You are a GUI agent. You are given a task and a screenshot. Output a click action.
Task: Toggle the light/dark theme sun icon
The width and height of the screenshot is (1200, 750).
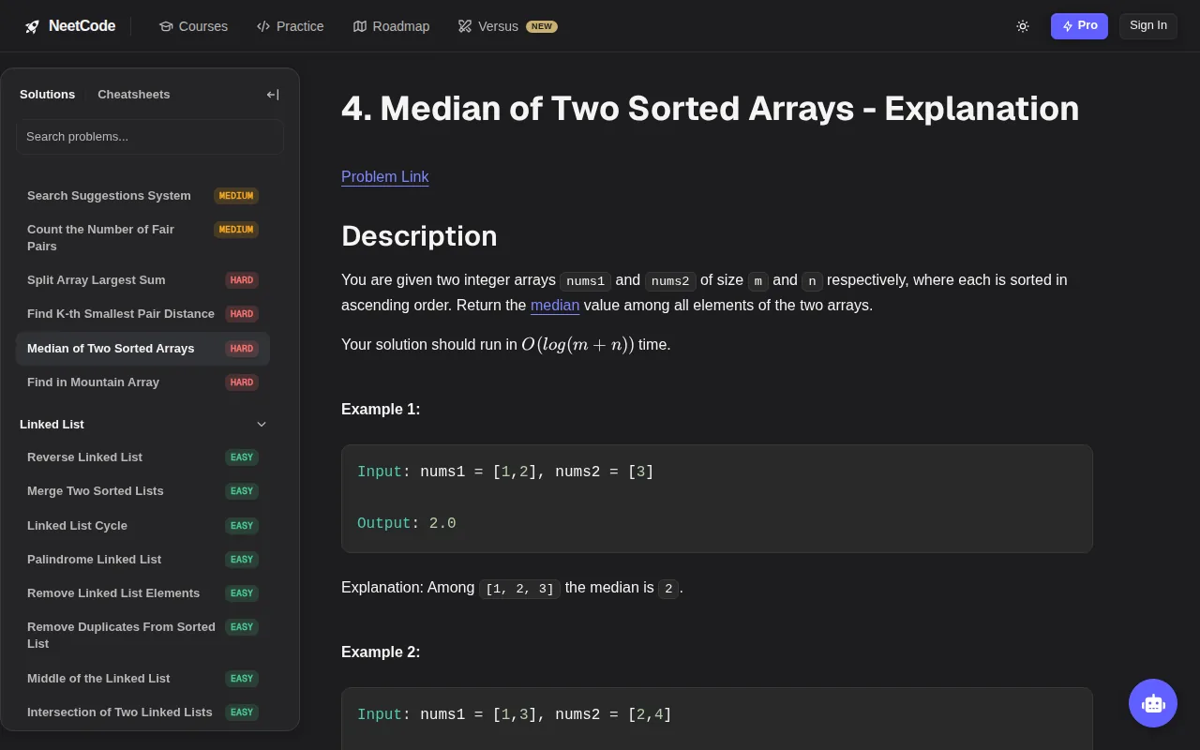coord(1023,26)
